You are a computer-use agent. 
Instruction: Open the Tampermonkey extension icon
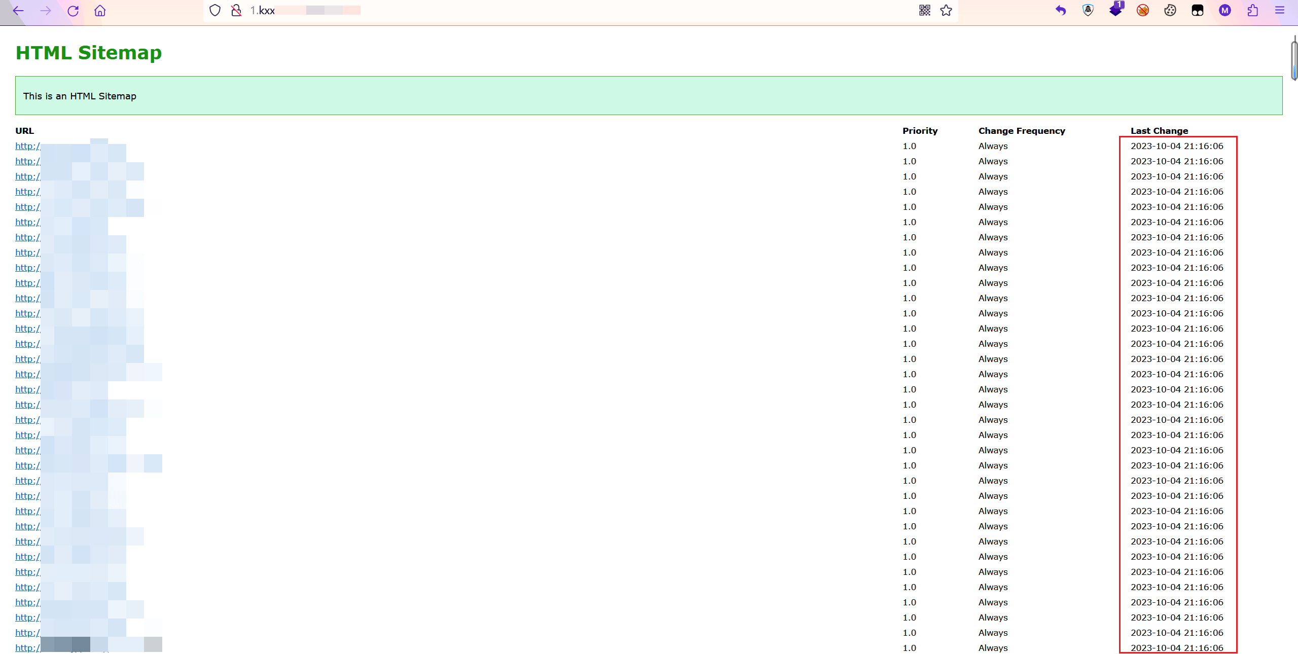[x=1198, y=11]
